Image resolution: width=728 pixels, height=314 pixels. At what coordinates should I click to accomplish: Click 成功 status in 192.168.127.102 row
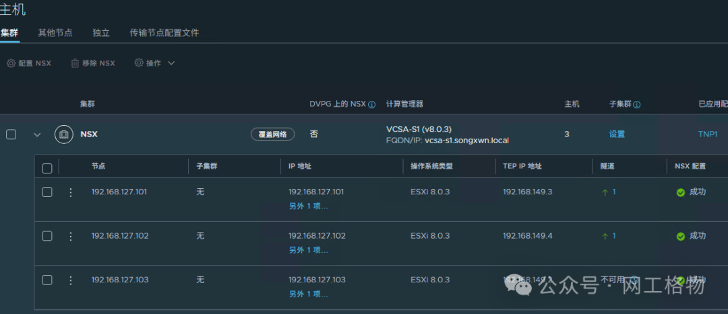(x=698, y=236)
